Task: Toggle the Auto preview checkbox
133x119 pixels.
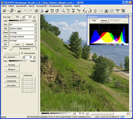Action: click(x=22, y=53)
